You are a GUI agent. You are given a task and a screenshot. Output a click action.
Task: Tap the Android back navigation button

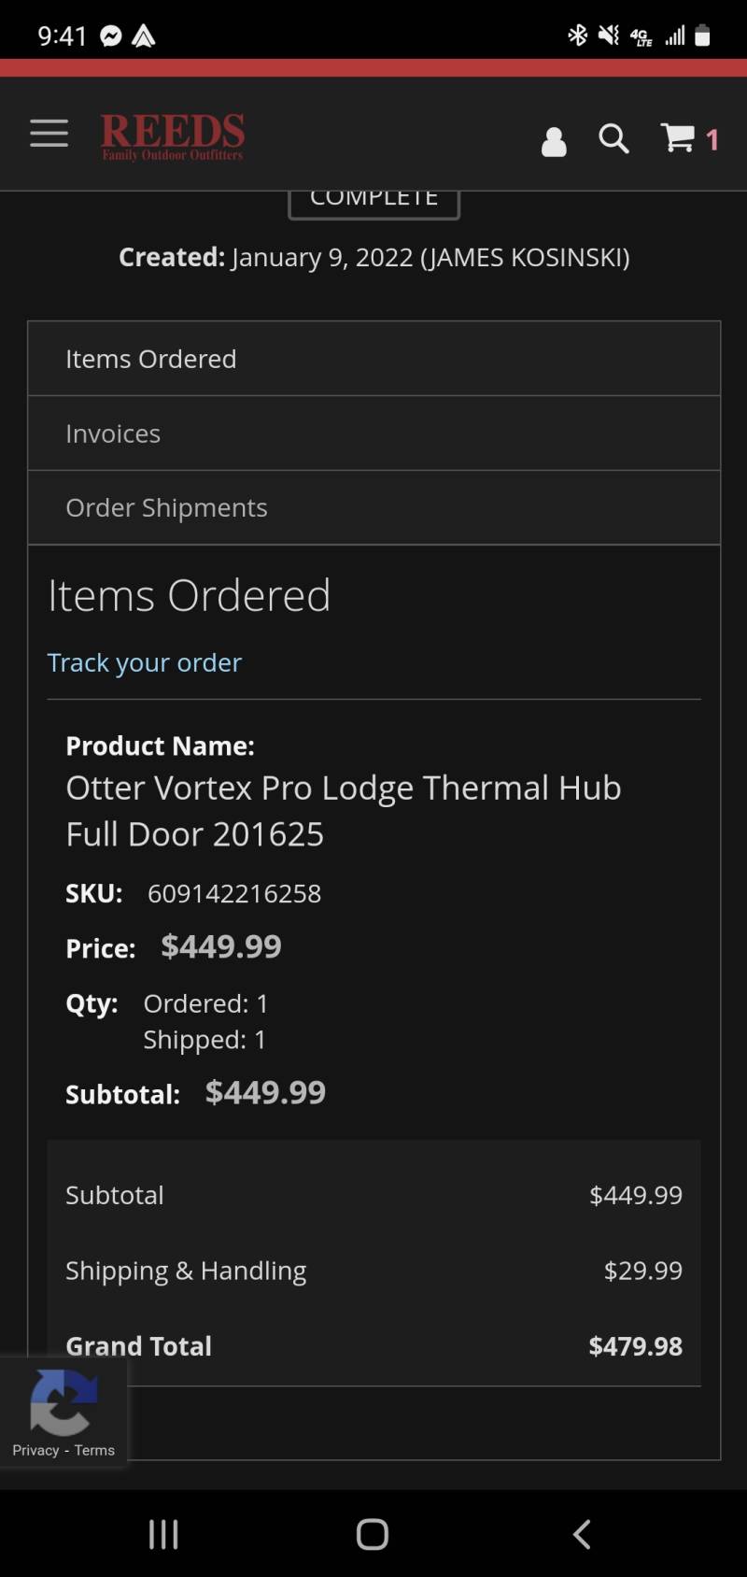582,1534
